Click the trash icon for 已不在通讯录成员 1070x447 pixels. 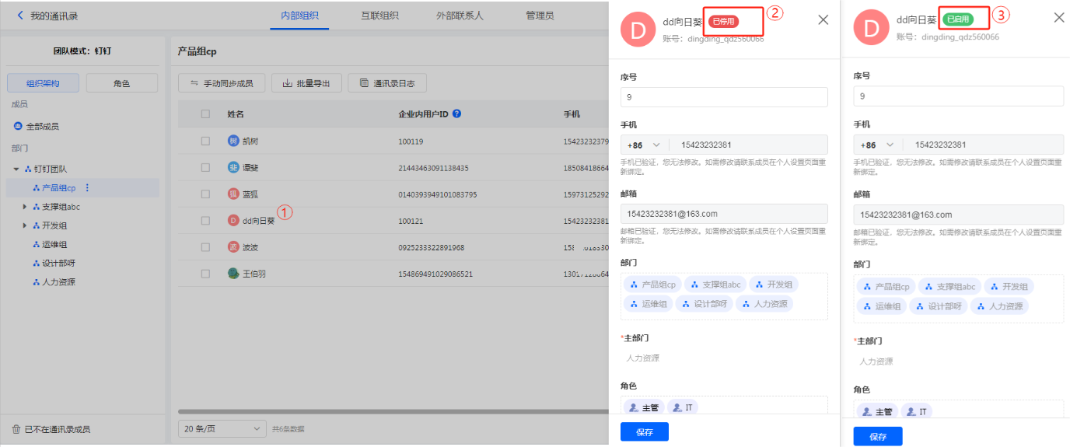click(x=16, y=429)
